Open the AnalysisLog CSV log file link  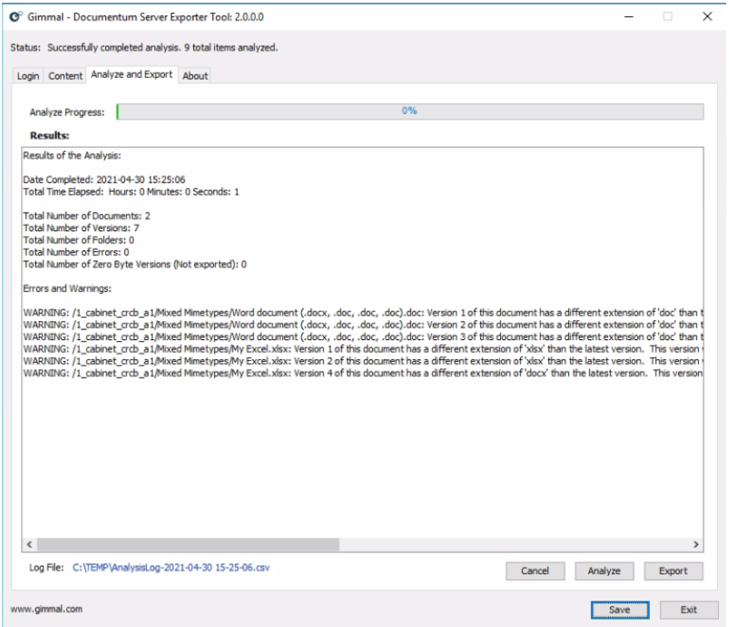click(x=172, y=568)
